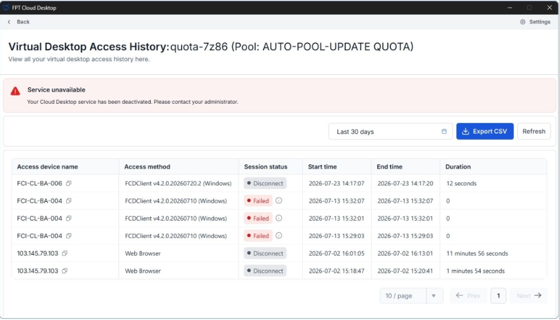Open the Last 30 days range selector
Viewport: 559px width, 320px height.
[390, 131]
